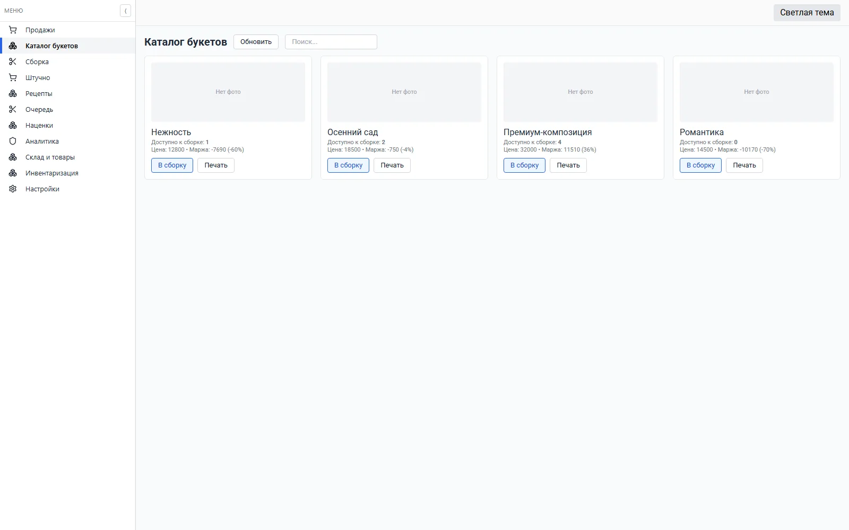
Task: Click the Премиум-композиция bouquet title
Action: click(548, 132)
